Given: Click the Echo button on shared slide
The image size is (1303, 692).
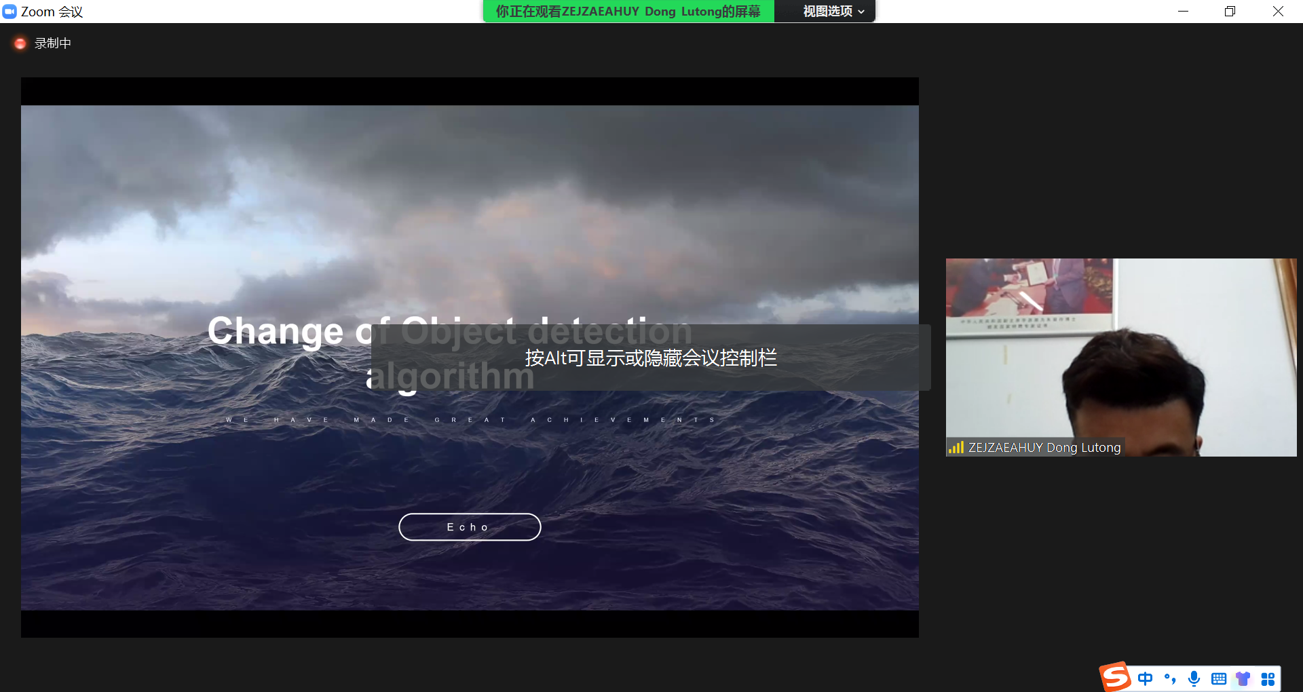Looking at the screenshot, I should tap(470, 527).
